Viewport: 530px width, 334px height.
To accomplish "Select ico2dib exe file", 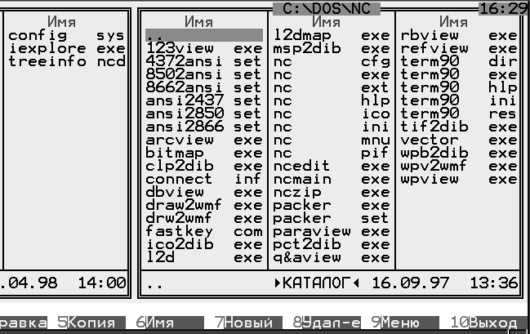I will (204, 244).
